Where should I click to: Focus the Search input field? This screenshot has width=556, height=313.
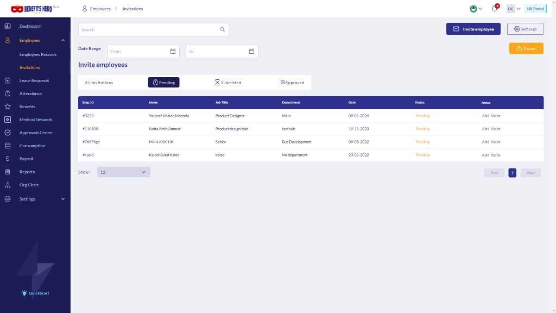(153, 29)
